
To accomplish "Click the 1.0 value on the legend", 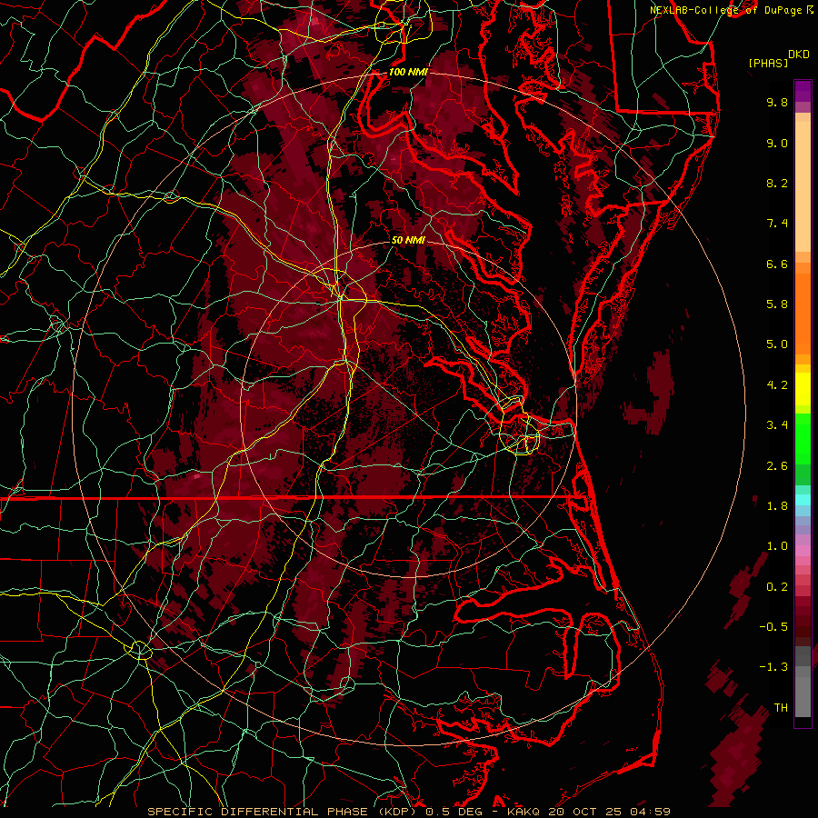I will (x=777, y=546).
